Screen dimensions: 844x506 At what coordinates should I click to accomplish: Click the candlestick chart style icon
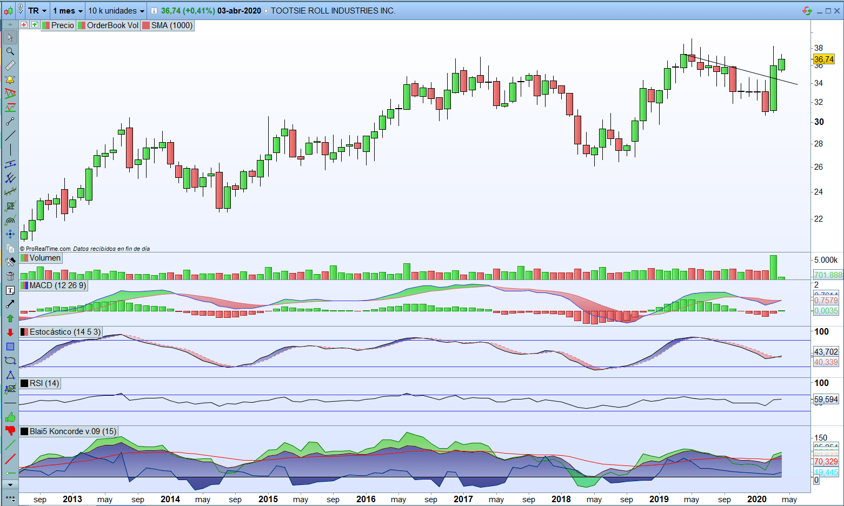click(8, 10)
